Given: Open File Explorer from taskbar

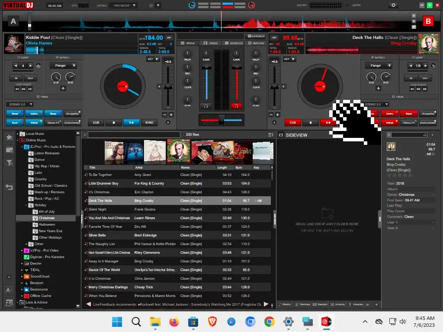Looking at the screenshot, I should click(x=155, y=322).
